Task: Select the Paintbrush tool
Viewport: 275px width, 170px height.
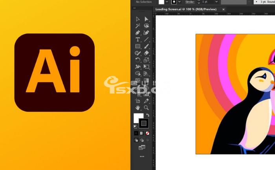Action: [x=146, y=46]
